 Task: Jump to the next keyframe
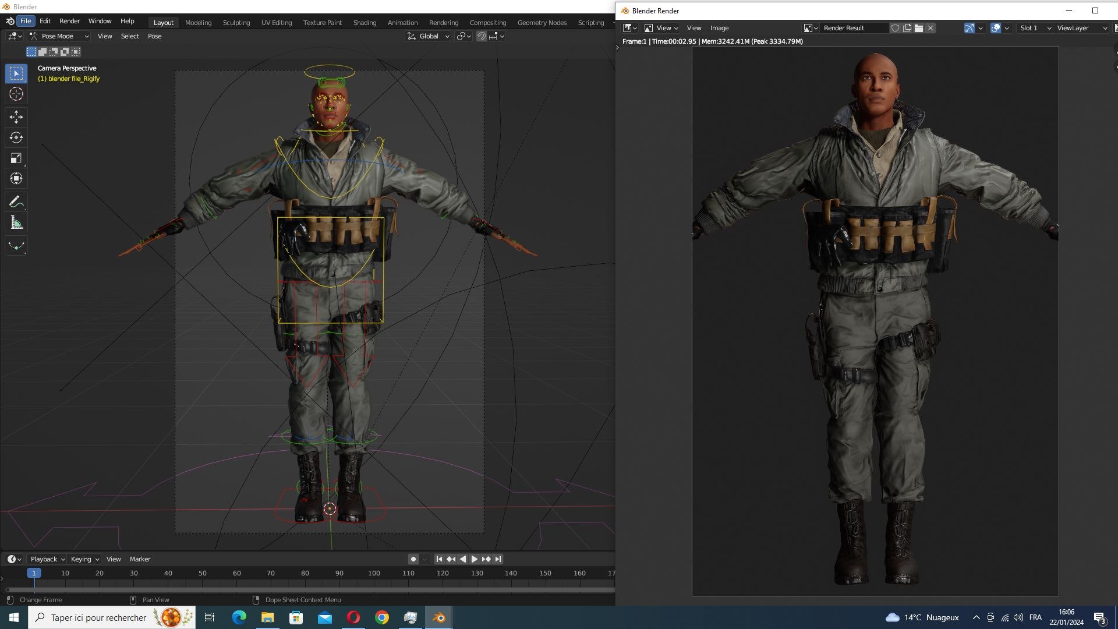486,559
